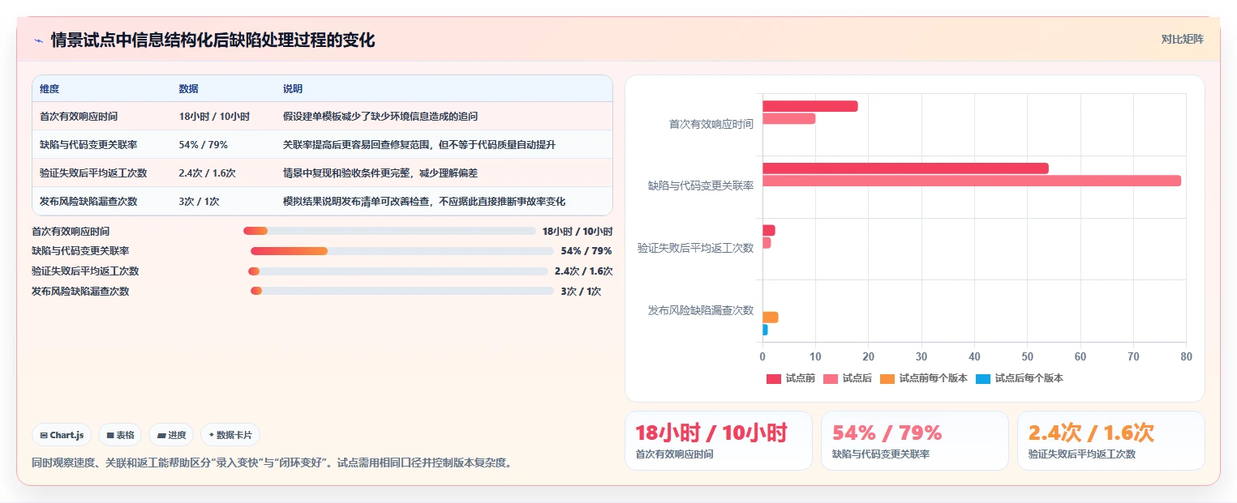Open the 54% / 79% data card
1237x503 pixels.
[x=914, y=441]
